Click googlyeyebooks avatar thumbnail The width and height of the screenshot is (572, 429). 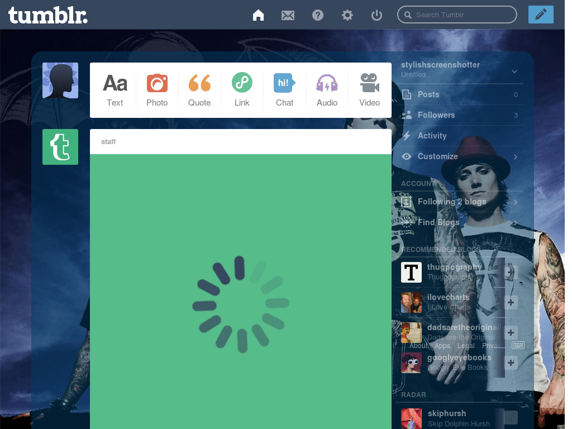(411, 363)
